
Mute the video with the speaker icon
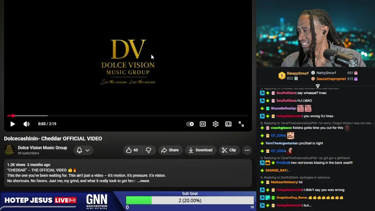[26, 124]
